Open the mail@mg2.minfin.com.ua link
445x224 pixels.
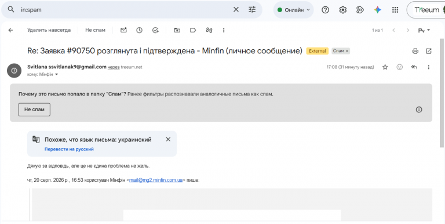156,180
